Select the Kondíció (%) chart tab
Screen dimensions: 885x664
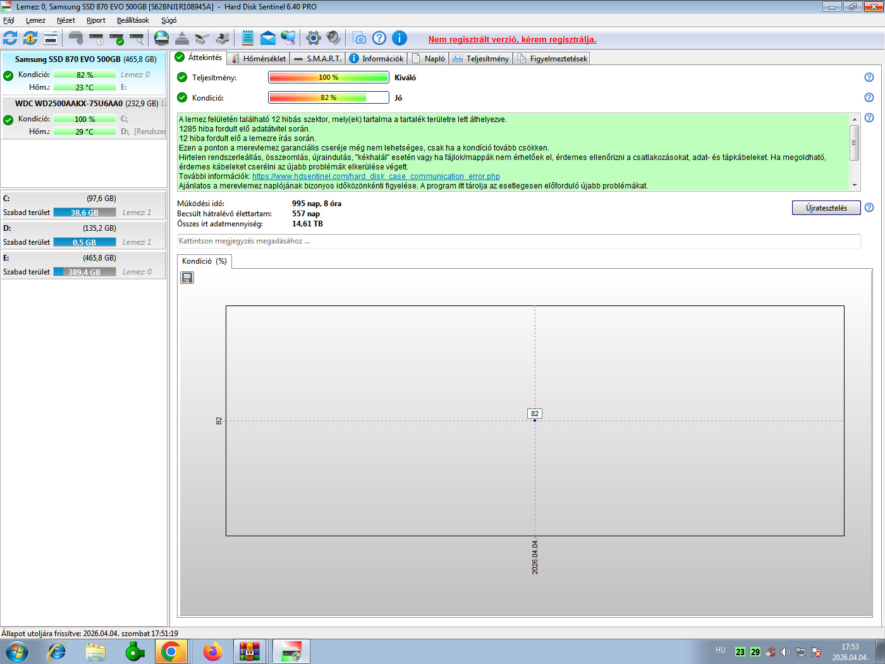coord(204,261)
